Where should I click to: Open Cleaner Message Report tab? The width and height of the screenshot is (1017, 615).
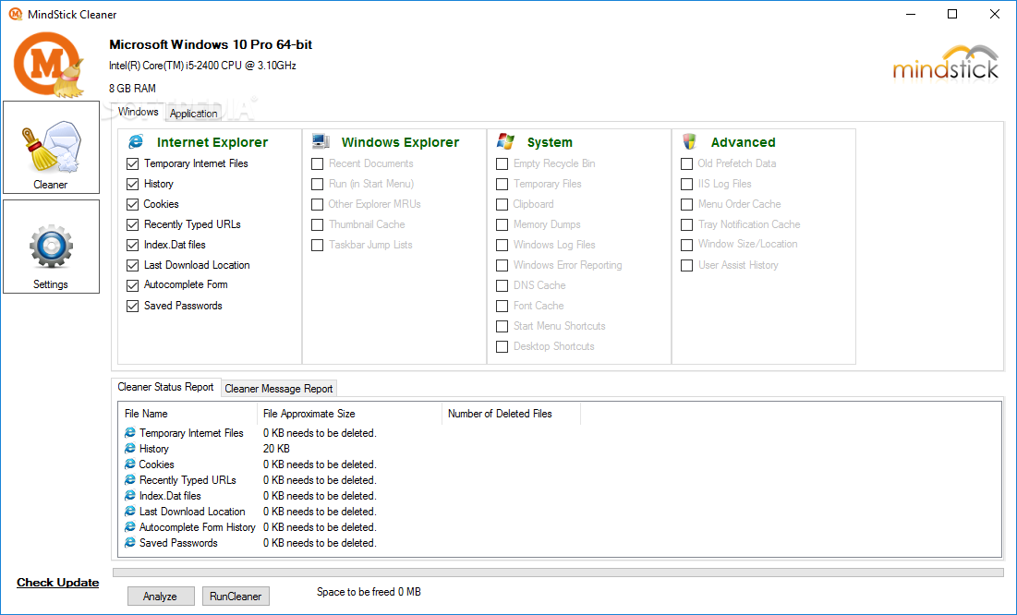pyautogui.click(x=278, y=388)
